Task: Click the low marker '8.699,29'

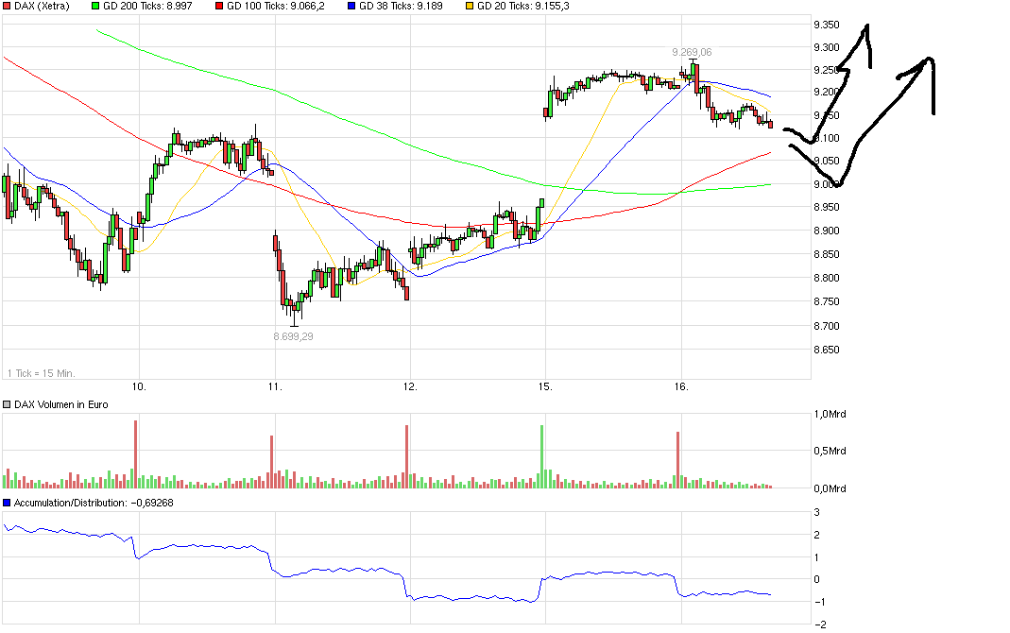Action: click(x=293, y=336)
